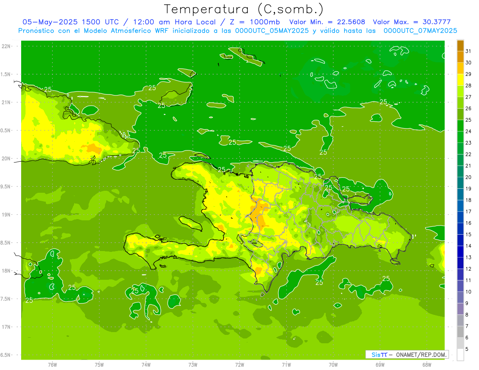Viewport: 479px width, 370px height.
Task: Click the "72W" longitude axis label
Action: [239, 364]
